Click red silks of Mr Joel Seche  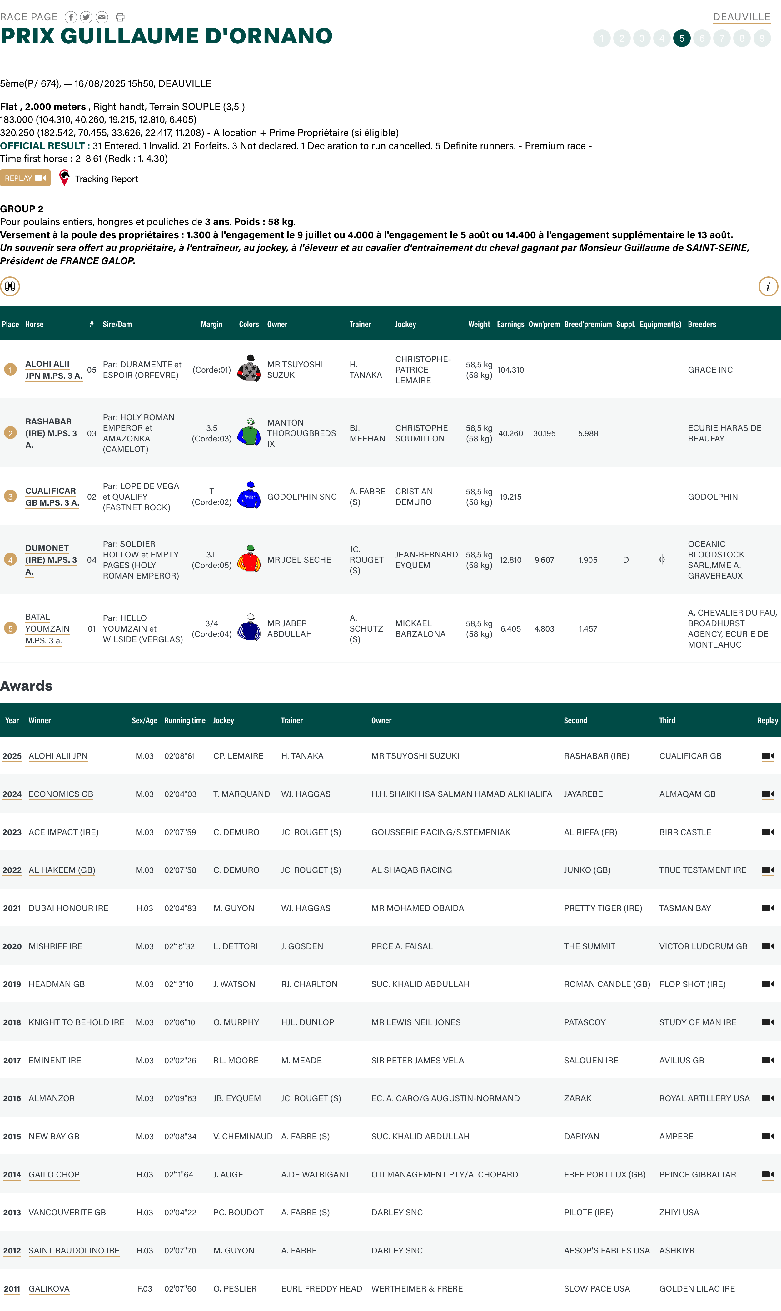[x=250, y=559]
